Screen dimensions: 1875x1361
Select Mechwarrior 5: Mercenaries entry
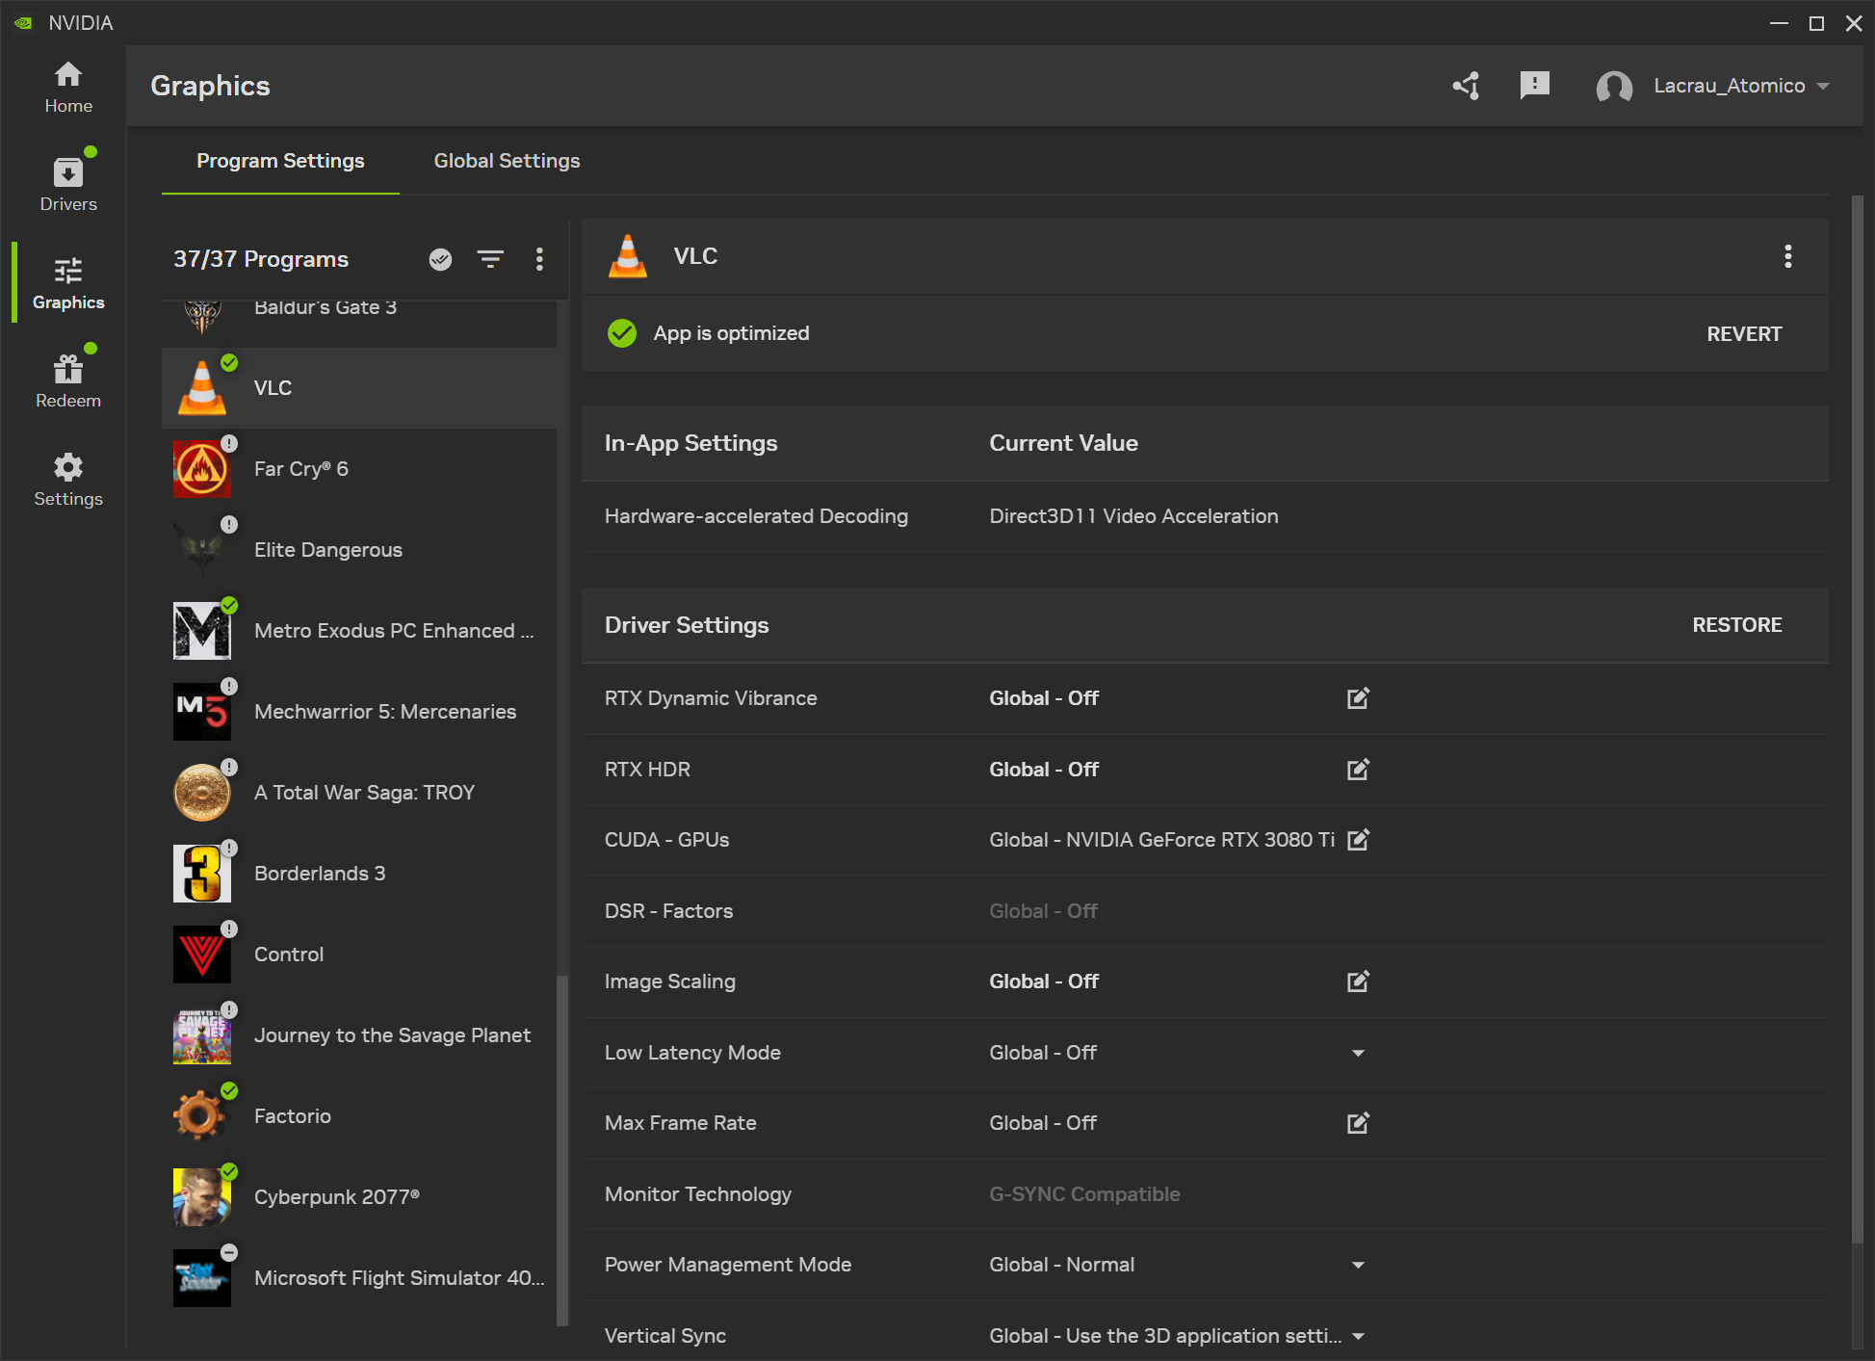[359, 712]
